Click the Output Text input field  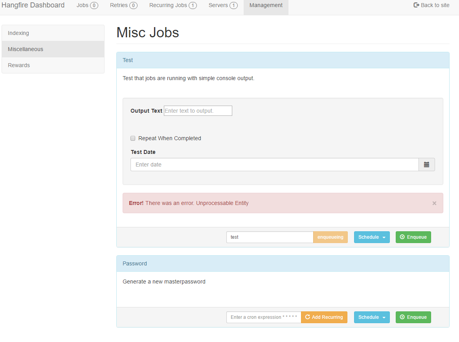point(198,111)
